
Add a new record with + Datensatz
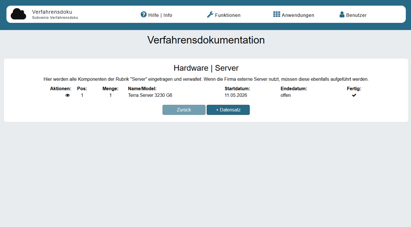[x=228, y=110]
